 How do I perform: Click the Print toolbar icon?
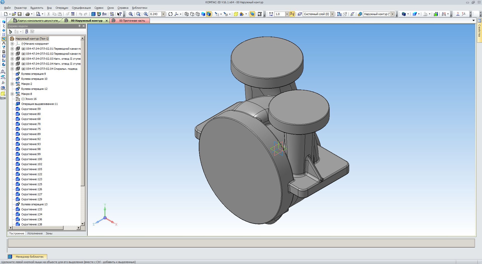(28, 14)
